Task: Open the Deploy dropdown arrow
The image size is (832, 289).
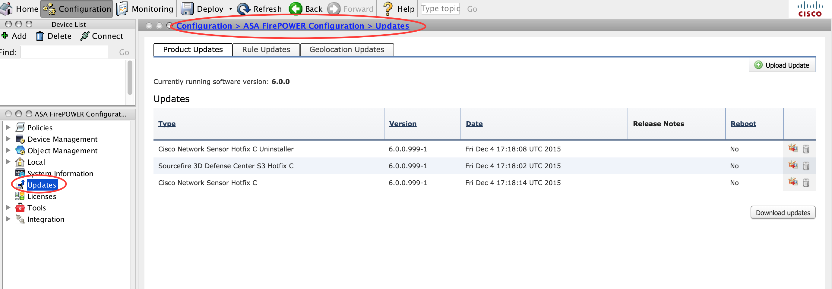Action: coord(231,9)
